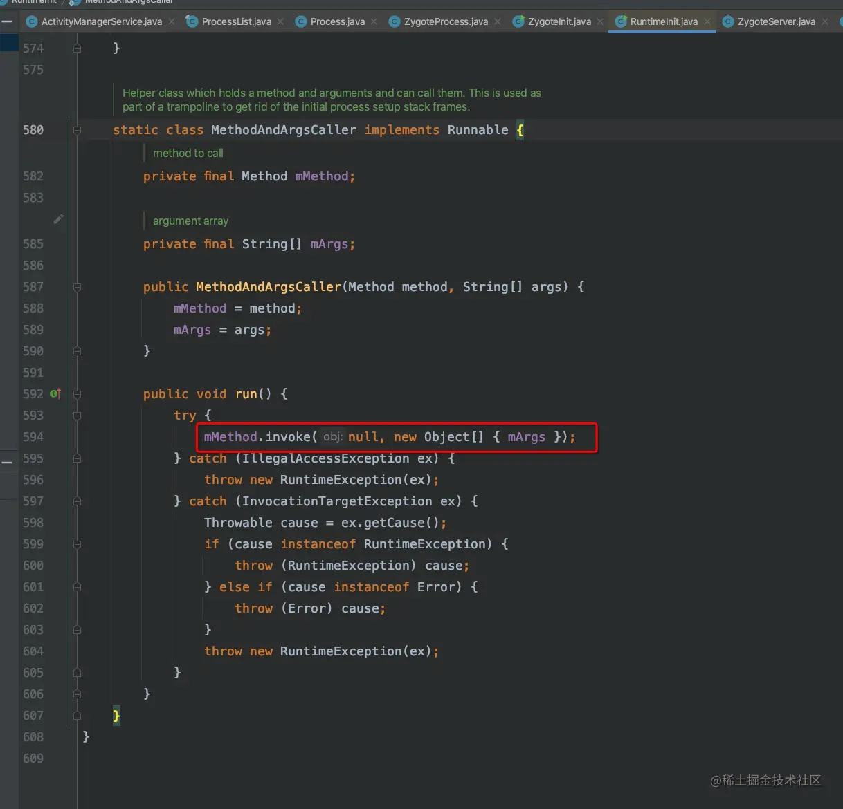Collapse the MethodAndArgsCaller class at line 580
Screen dimensions: 843x809
tap(77, 130)
